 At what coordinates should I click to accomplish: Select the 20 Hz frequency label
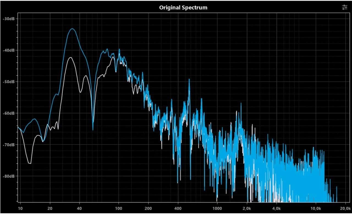(x=50, y=208)
